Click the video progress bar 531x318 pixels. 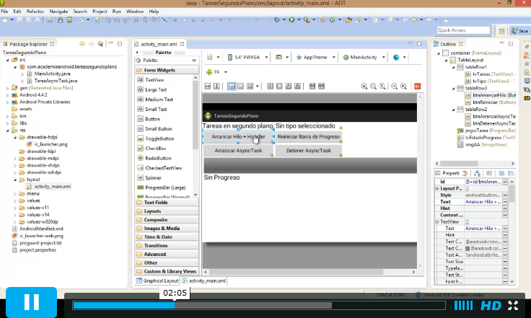coord(259,306)
